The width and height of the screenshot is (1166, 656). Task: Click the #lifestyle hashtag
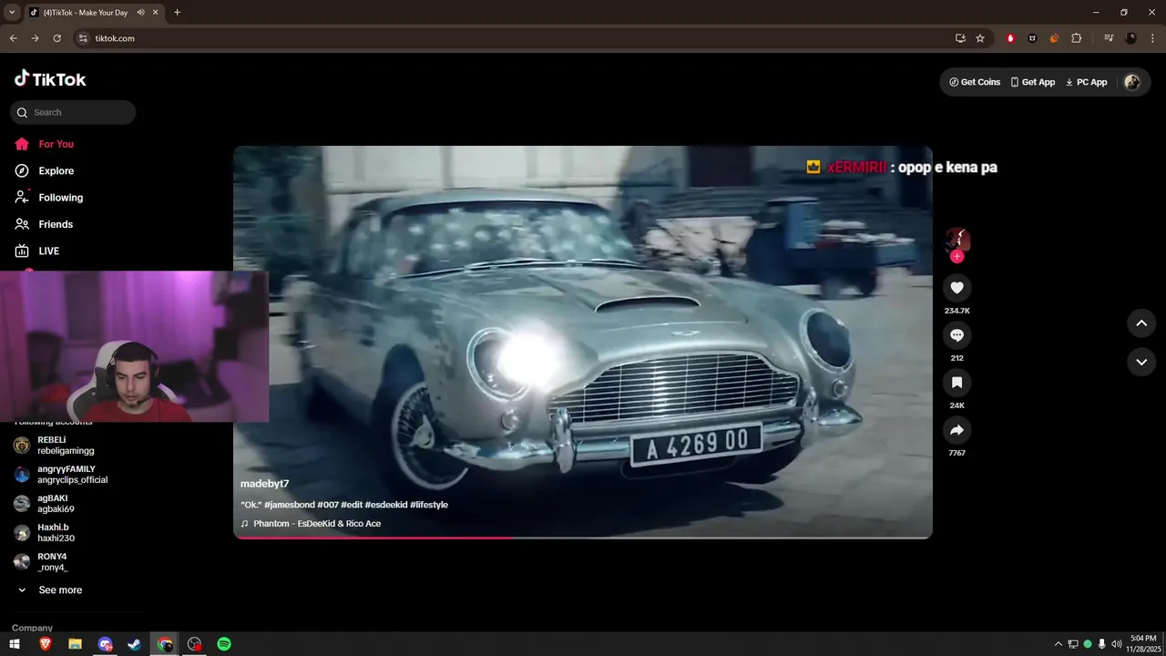point(429,505)
